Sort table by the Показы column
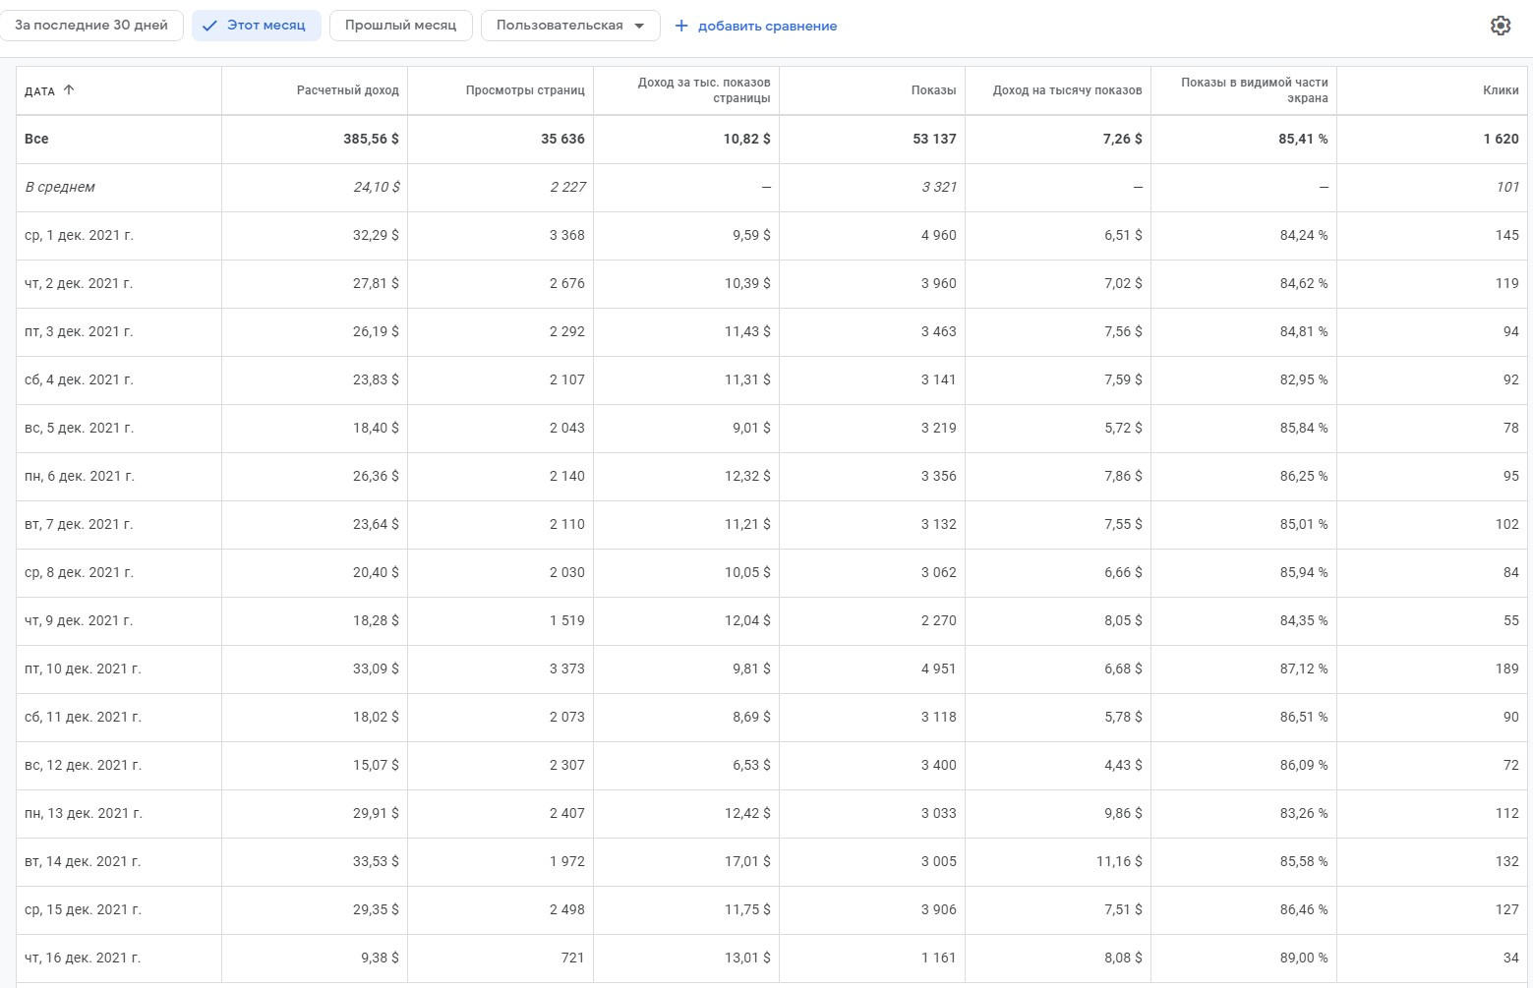Screen dimensions: 1533x988 tap(933, 90)
